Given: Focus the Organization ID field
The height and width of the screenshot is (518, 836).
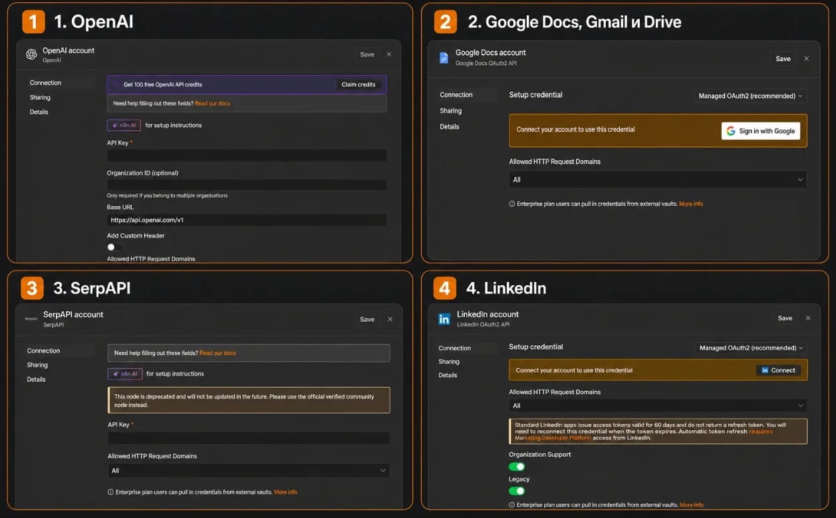Looking at the screenshot, I should (x=247, y=185).
